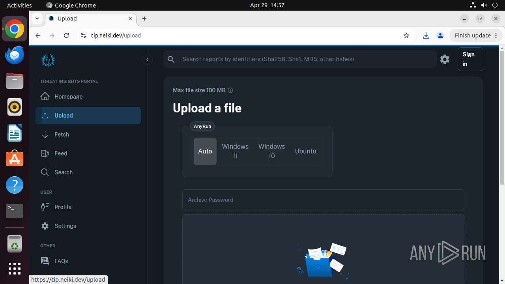Click the Homepage house icon
The width and height of the screenshot is (505, 284).
click(45, 96)
